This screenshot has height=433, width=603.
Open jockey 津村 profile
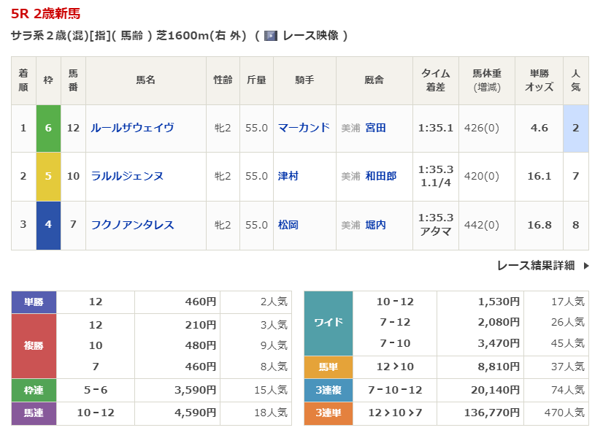(288, 176)
